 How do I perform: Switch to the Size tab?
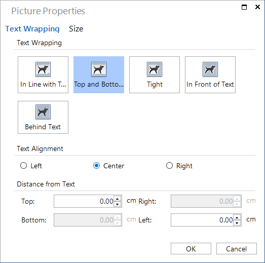[x=76, y=29]
